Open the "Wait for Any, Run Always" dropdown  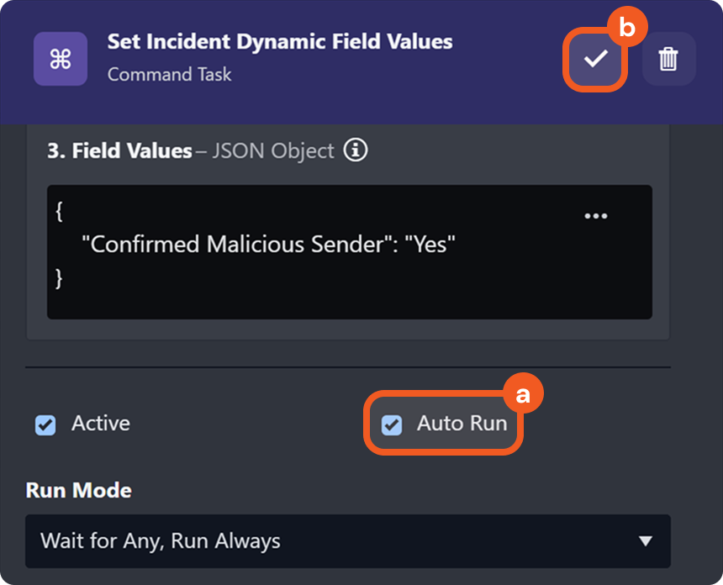[336, 540]
